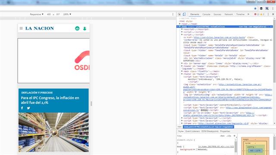Toggle the .cls classes button
The image size is (276, 155).
pyautogui.click(x=229, y=136)
